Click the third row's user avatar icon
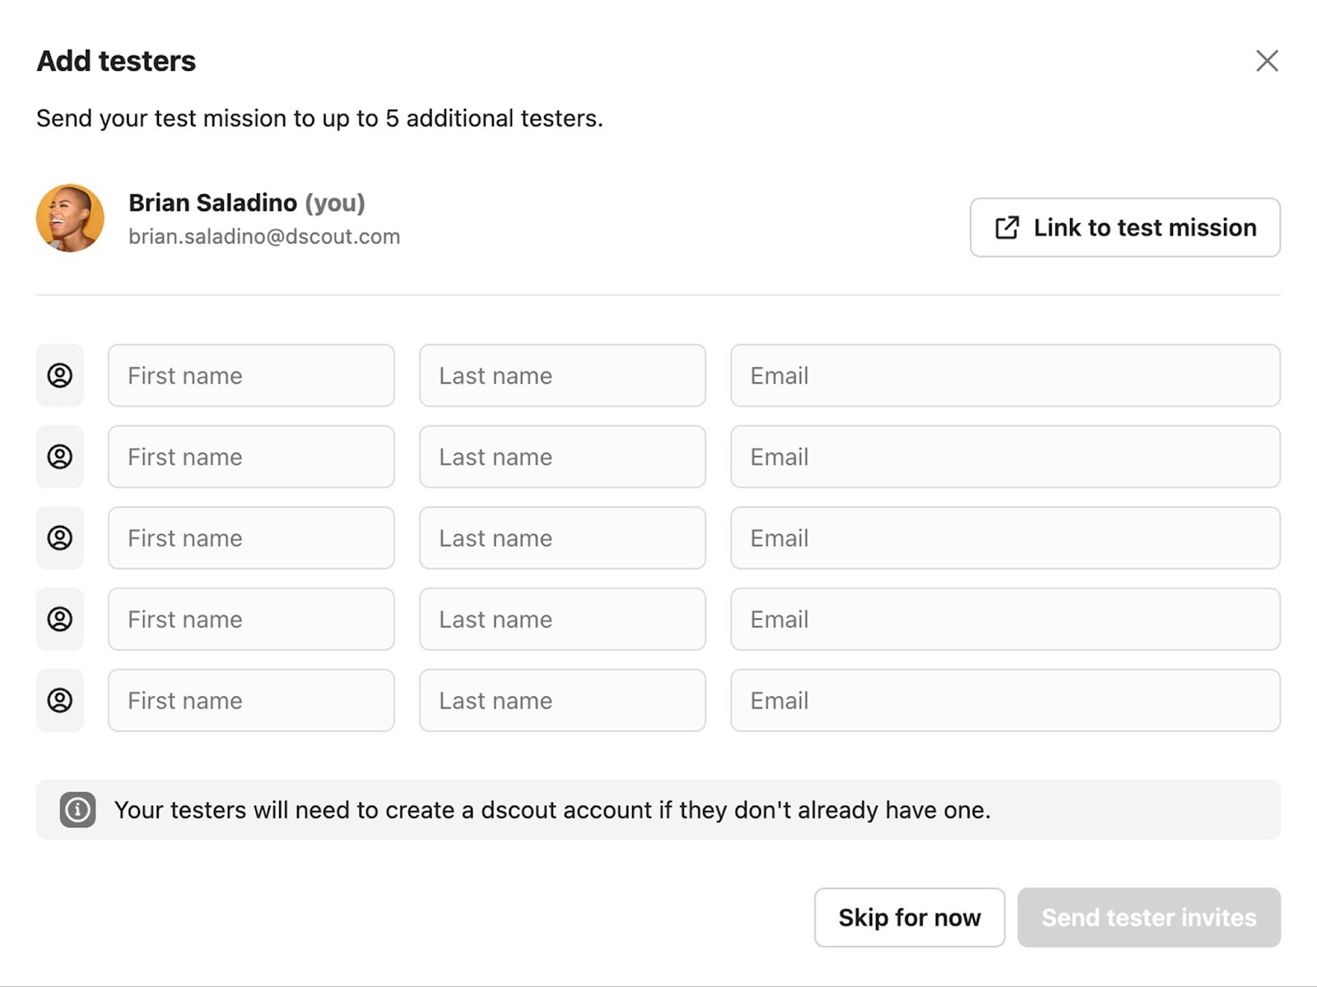The width and height of the screenshot is (1317, 987). pos(59,538)
